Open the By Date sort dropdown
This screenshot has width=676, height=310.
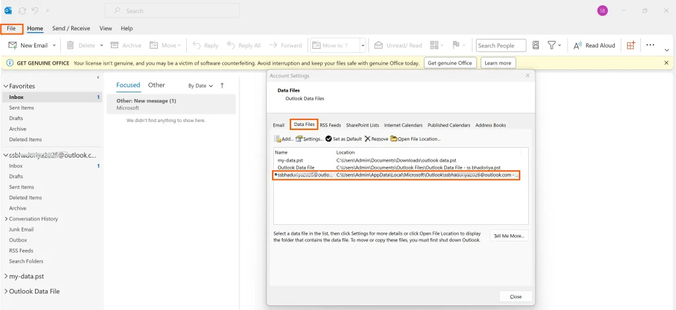click(201, 86)
